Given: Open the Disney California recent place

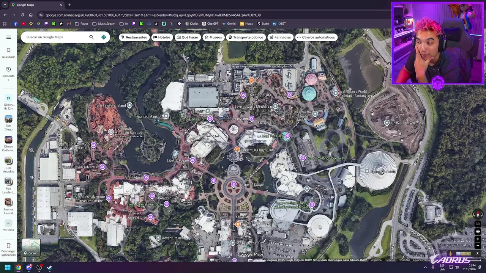Looking at the screenshot, I should (x=8, y=144).
